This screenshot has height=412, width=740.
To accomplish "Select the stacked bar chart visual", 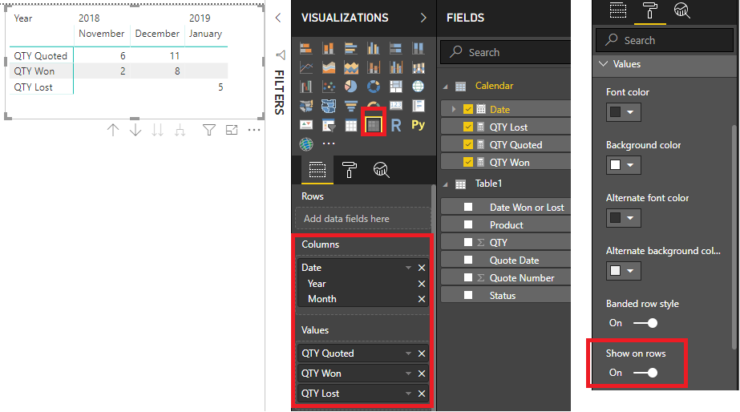I will click(305, 48).
